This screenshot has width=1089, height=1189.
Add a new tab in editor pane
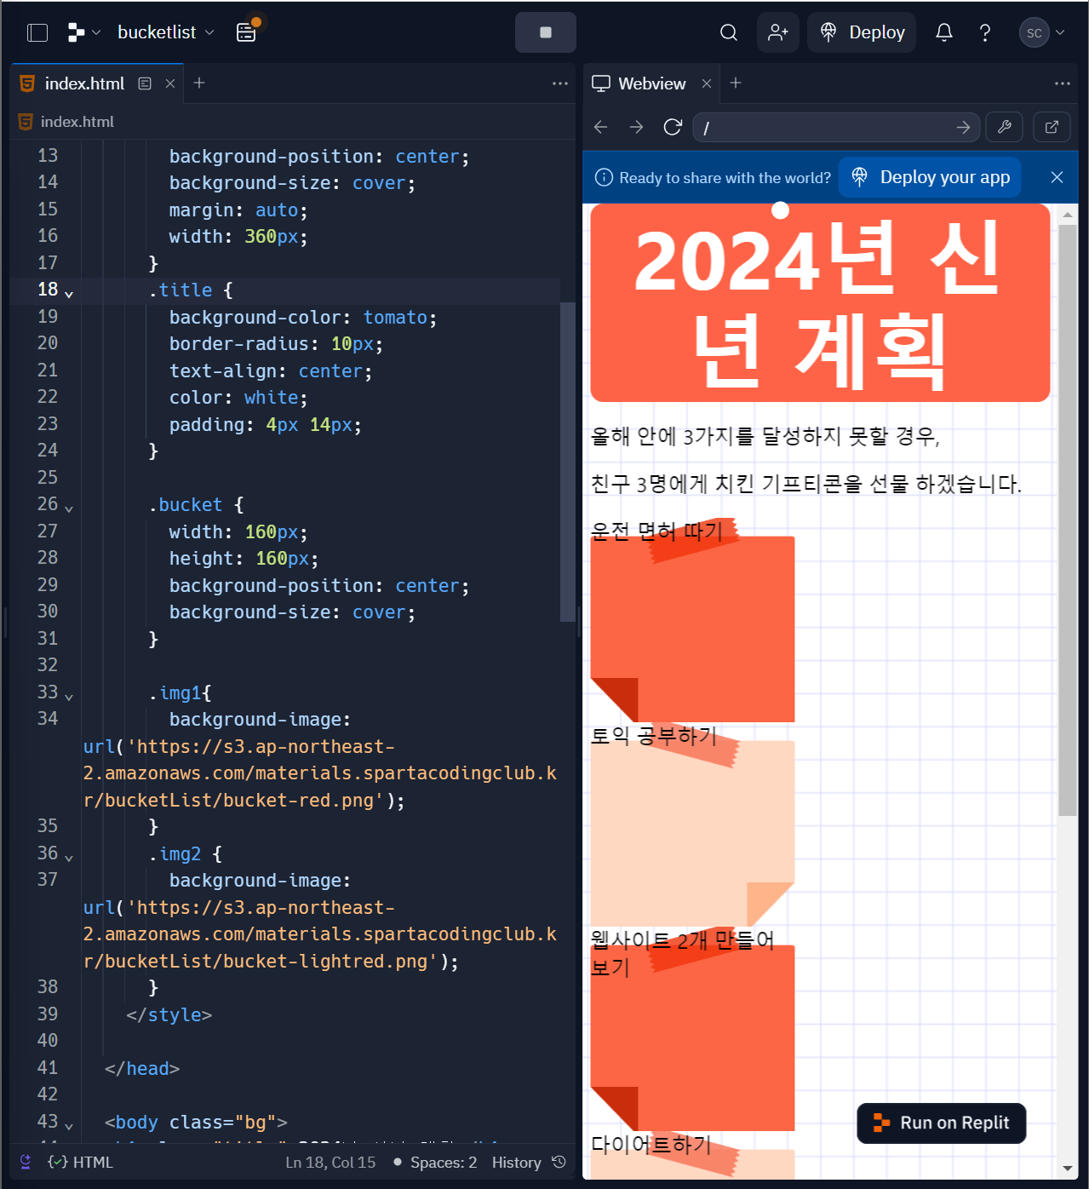tap(199, 83)
